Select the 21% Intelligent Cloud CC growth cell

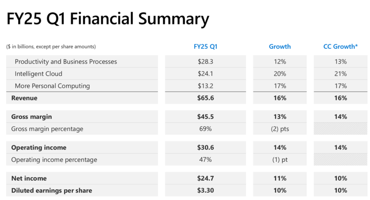(x=340, y=74)
